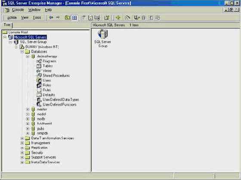
Task: Click the Back arrow toolbar icon
Action: [x=51, y=18]
